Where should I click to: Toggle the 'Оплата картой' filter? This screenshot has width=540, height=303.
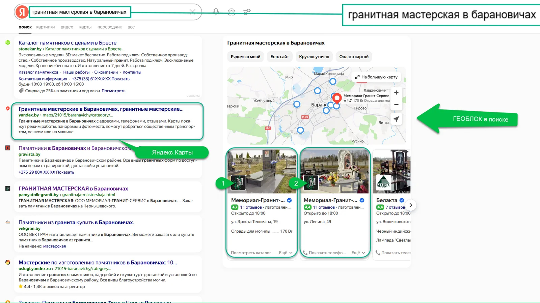[x=354, y=57]
